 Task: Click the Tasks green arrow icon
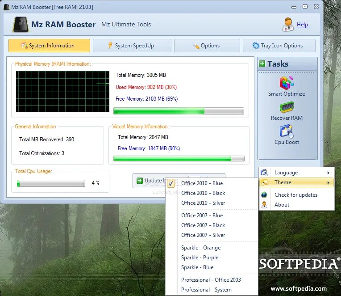click(x=262, y=63)
